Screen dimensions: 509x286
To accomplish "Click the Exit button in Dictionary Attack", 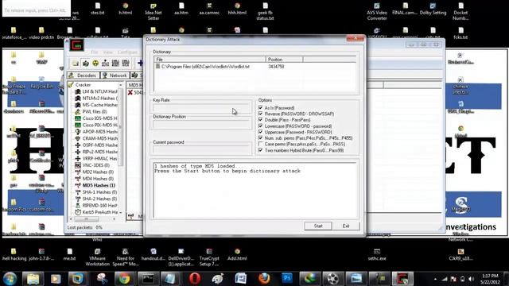I will pyautogui.click(x=346, y=226).
